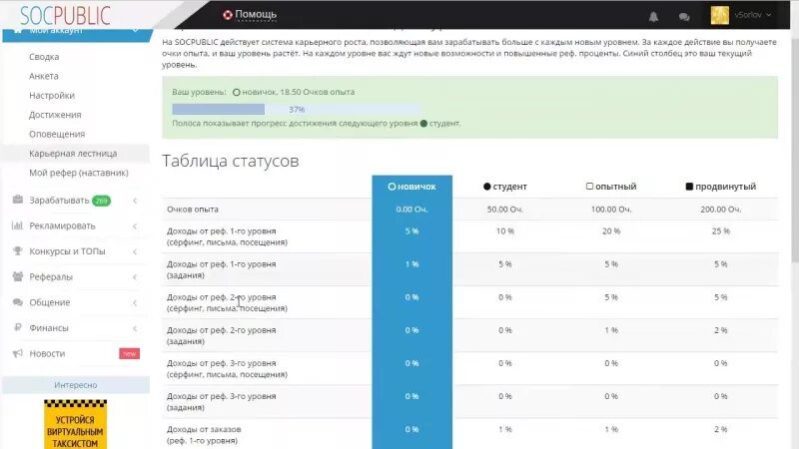Image resolution: width=799 pixels, height=449 pixels.
Task: Click the taxi advertisement banner
Action: click(76, 424)
